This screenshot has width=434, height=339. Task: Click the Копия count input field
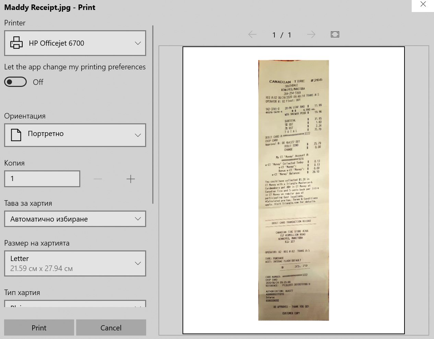coord(42,179)
